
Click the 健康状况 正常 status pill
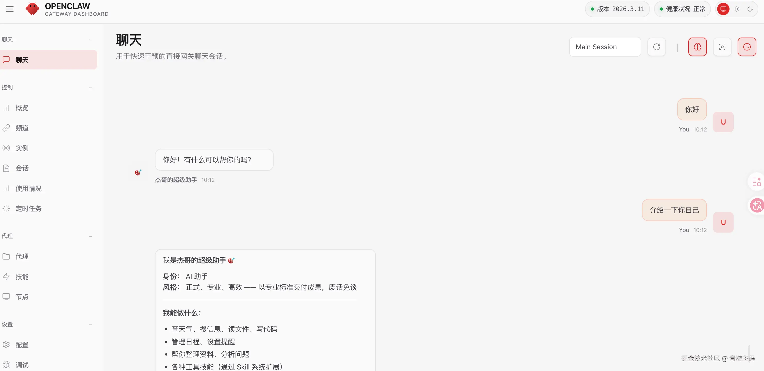click(x=682, y=9)
